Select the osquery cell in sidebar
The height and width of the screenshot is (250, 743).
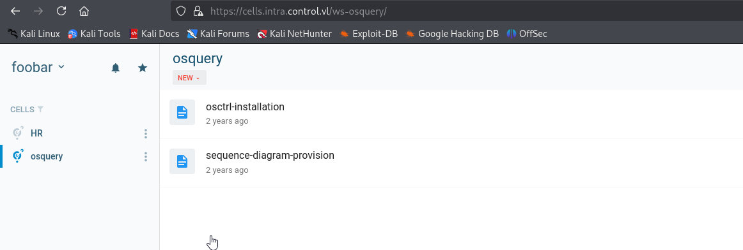[47, 156]
